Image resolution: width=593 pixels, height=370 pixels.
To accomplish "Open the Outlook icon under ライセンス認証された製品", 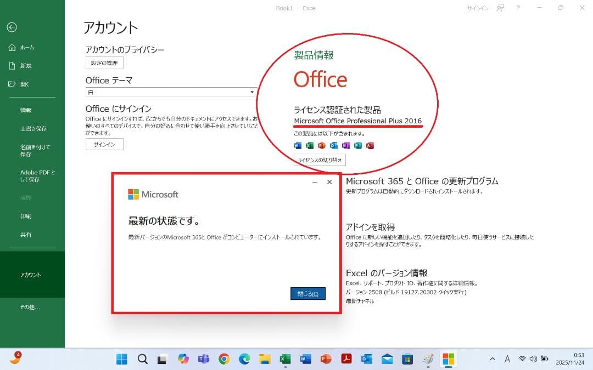I will pos(334,145).
